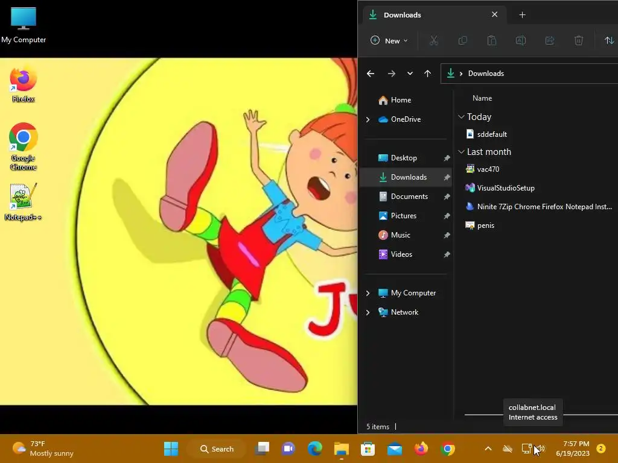This screenshot has width=618, height=463.
Task: Click the Downloads address bar
Action: (529, 74)
